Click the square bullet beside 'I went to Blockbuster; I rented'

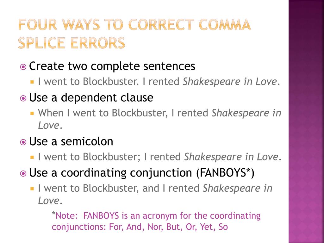coord(32,157)
